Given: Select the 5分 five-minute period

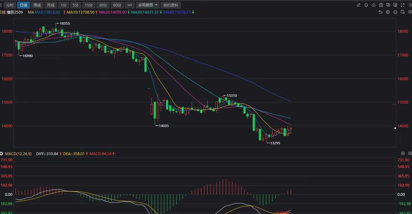Looking at the screenshot, I should coord(75,5).
